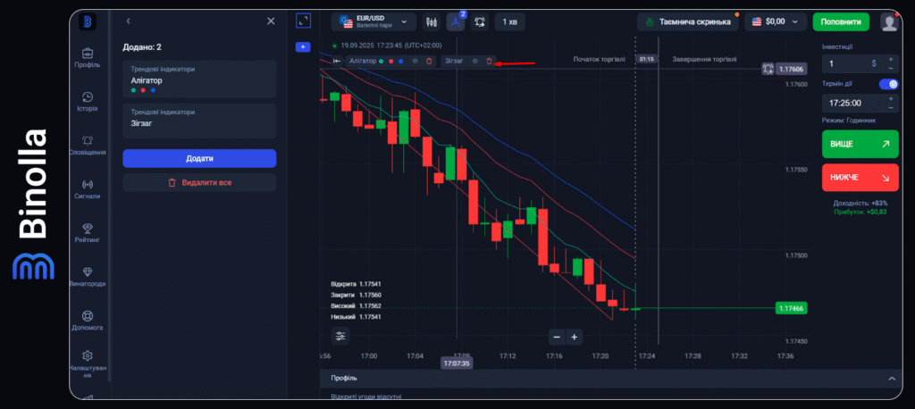The height and width of the screenshot is (409, 915).
Task: Delete the Алігатор indicator from the chart legend
Action: (x=430, y=61)
